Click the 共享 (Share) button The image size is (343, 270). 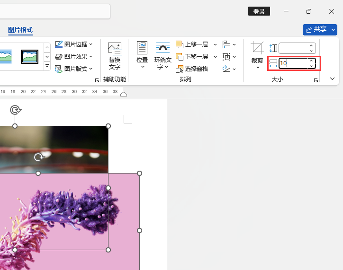tap(316, 29)
